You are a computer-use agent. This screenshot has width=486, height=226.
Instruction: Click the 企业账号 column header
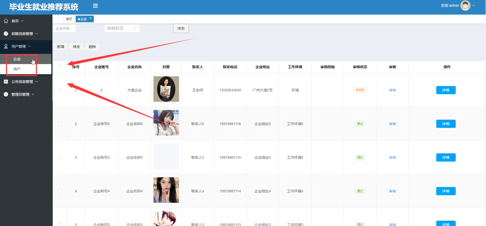tap(101, 67)
